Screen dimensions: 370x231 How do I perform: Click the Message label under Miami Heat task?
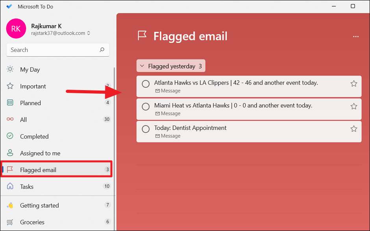(170, 113)
